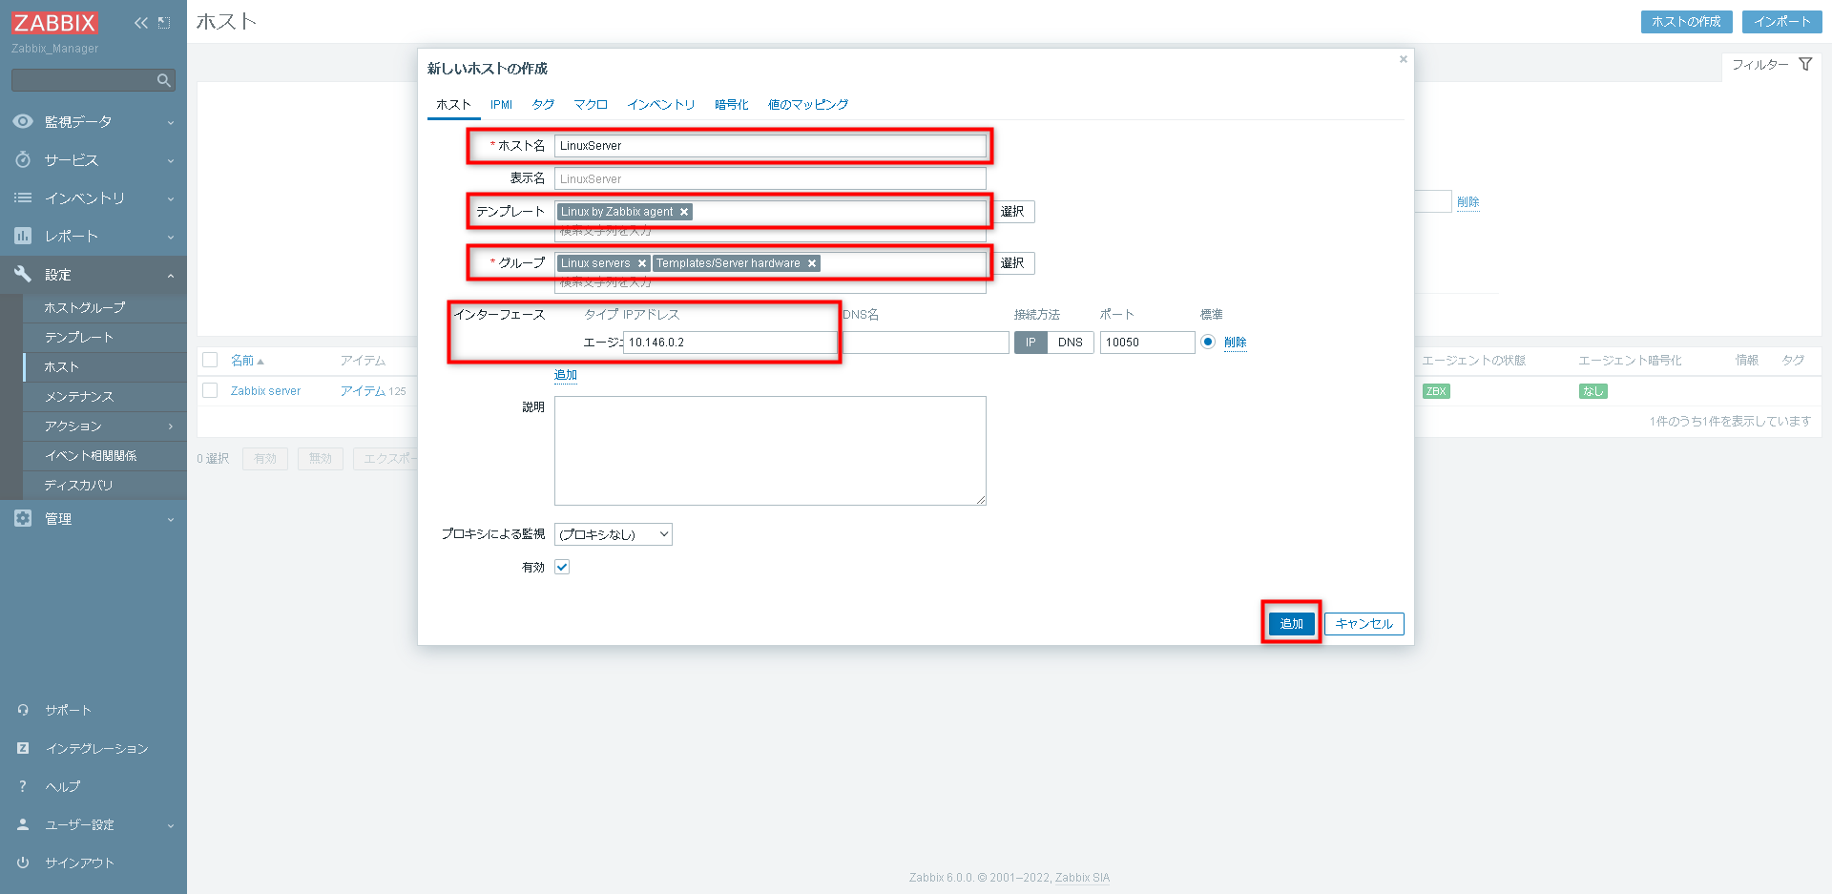Click the sign out power icon

[x=23, y=863]
